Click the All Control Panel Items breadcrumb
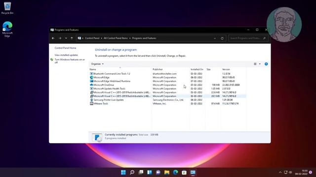316x177 pixels. 116,38
